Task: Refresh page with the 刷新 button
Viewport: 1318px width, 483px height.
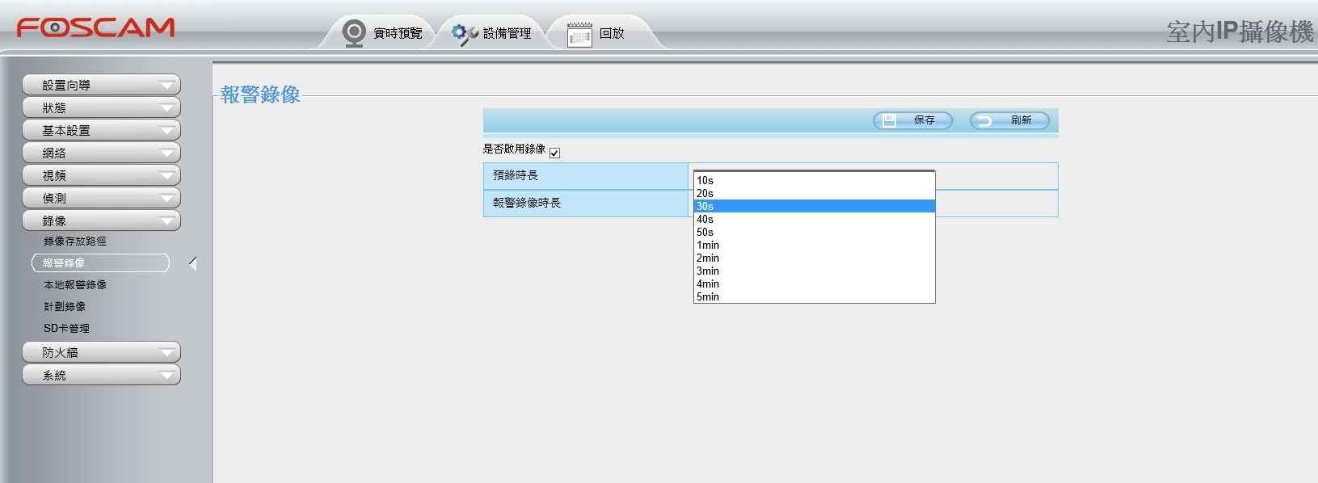Action: 1010,120
